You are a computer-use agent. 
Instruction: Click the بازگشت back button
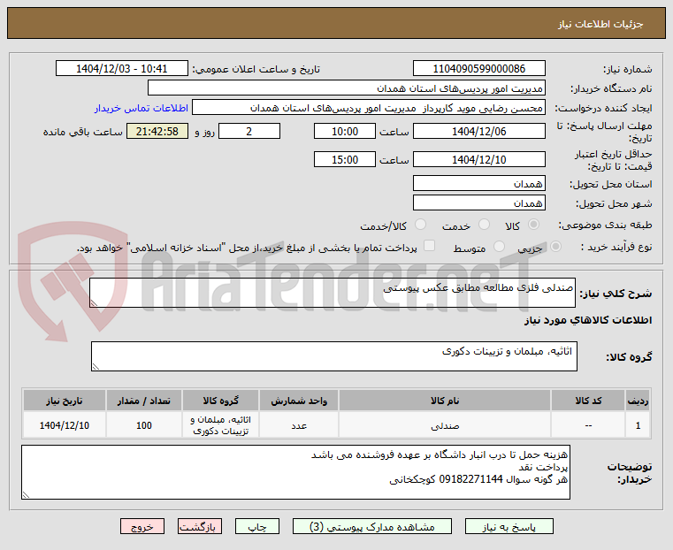tap(200, 526)
